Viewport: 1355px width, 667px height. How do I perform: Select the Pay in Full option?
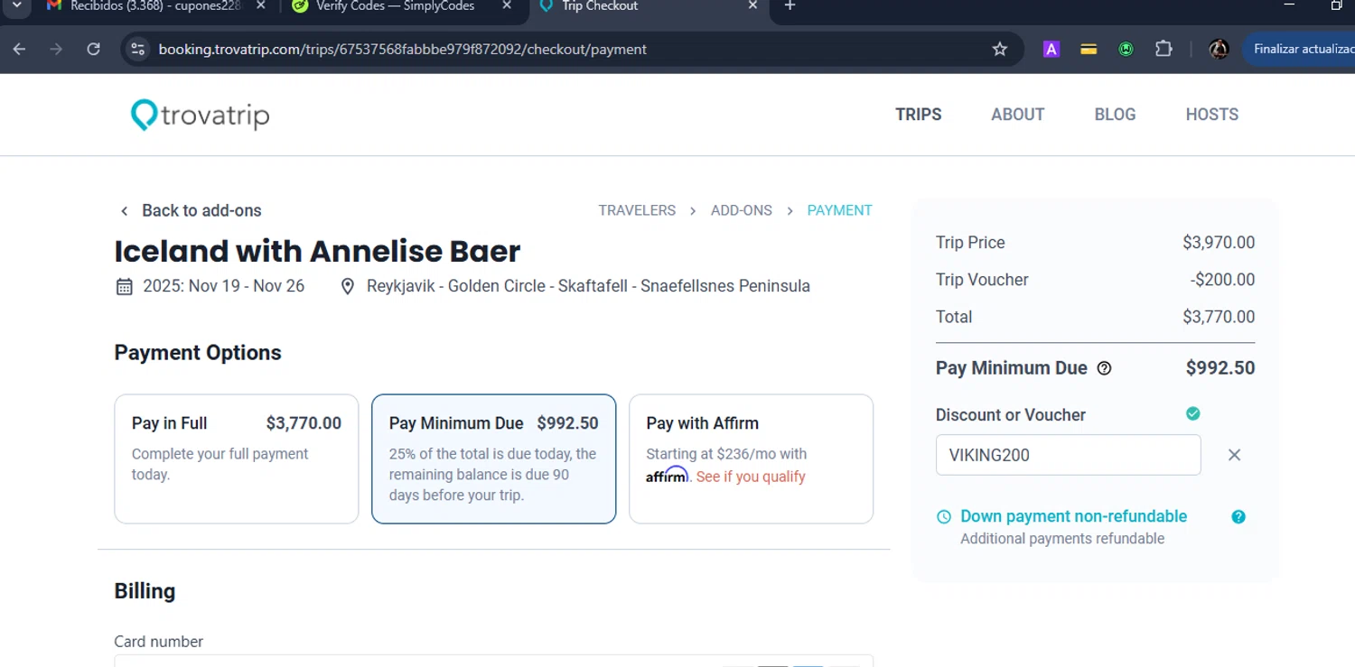tap(237, 459)
